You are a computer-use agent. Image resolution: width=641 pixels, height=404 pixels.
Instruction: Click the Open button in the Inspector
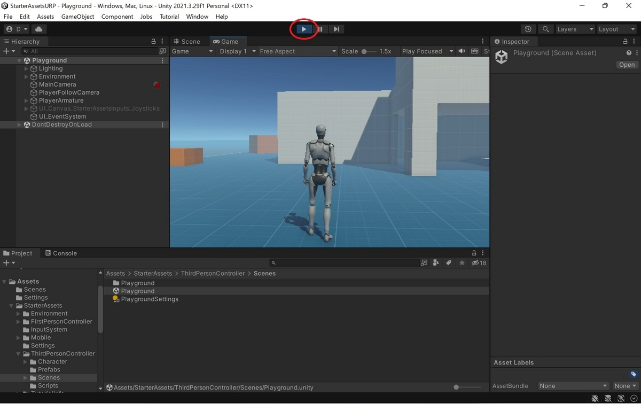[x=627, y=65]
